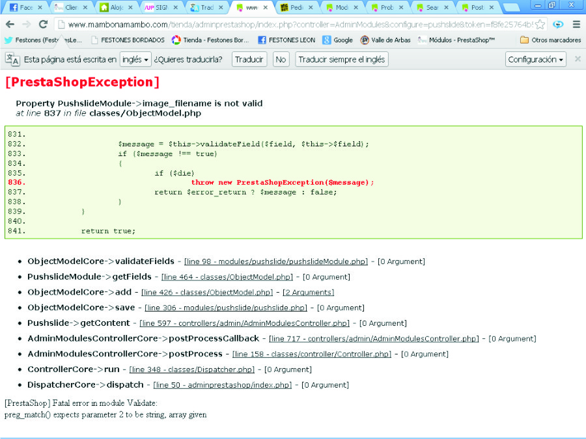Click text 'PushslideModule->getFields'
Image resolution: width=586 pixels, height=439 pixels.
[x=89, y=276]
